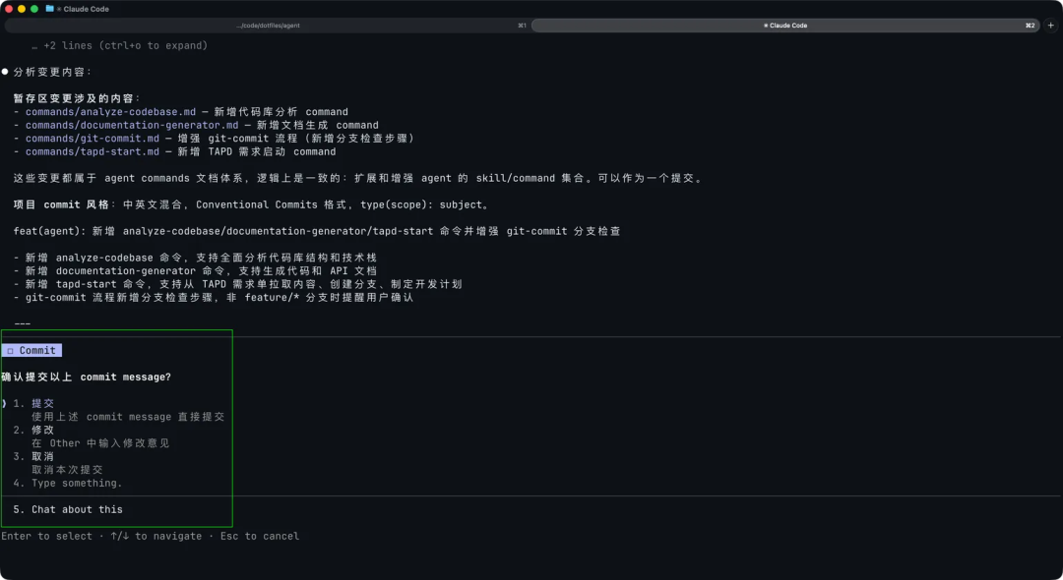Click the selection arrow beside option 1
1063x580 pixels.
pos(4,403)
